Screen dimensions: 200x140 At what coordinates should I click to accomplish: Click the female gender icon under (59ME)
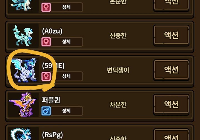pos(46,76)
